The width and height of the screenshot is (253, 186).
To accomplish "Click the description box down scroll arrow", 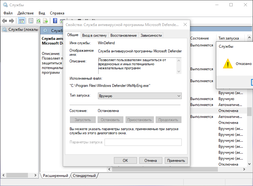I will (179, 72).
